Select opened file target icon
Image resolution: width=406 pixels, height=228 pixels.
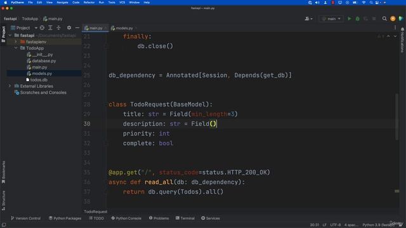[43, 28]
